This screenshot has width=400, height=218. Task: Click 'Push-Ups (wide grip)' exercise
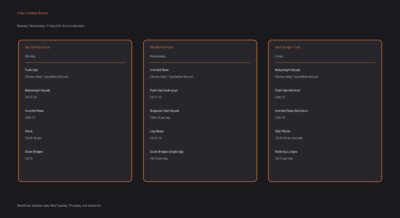164,90
